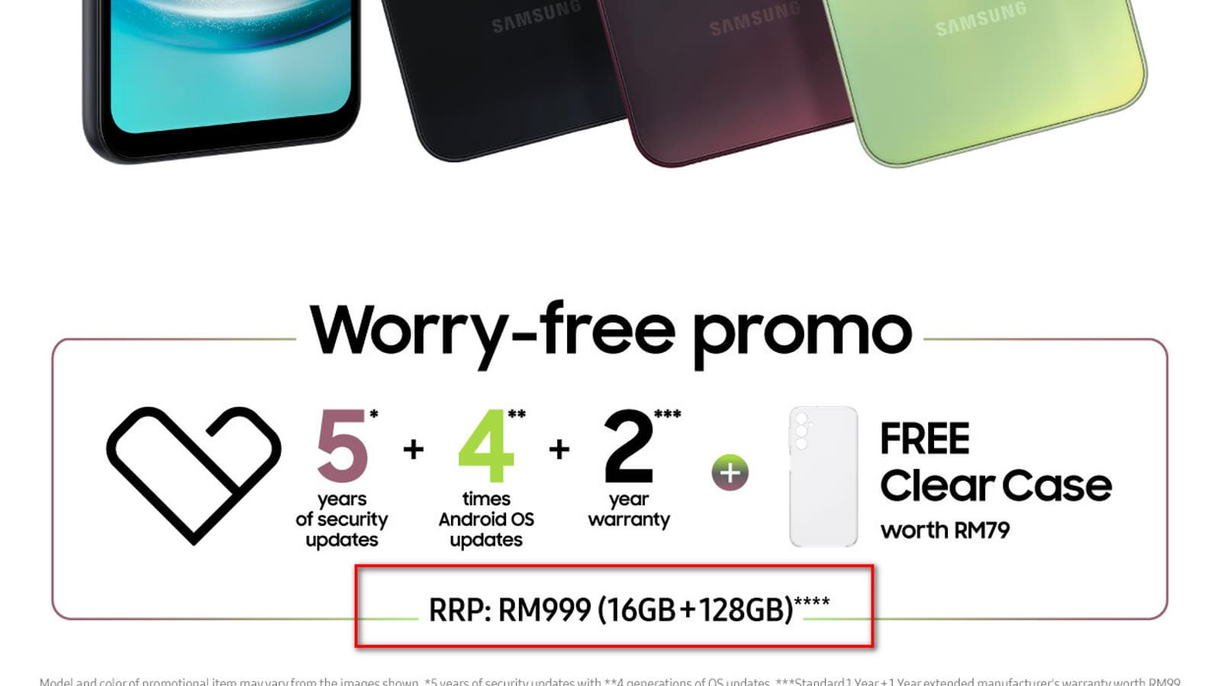The width and height of the screenshot is (1221, 686).
Task: Click the phone front with teal screen
Action: (x=221, y=76)
